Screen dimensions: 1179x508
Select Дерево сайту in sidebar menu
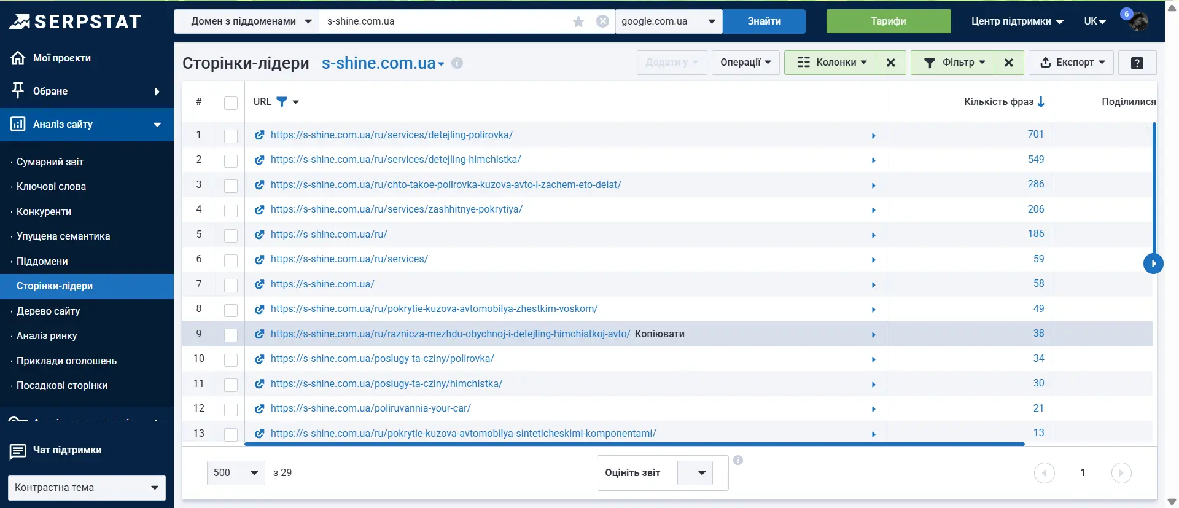click(48, 311)
